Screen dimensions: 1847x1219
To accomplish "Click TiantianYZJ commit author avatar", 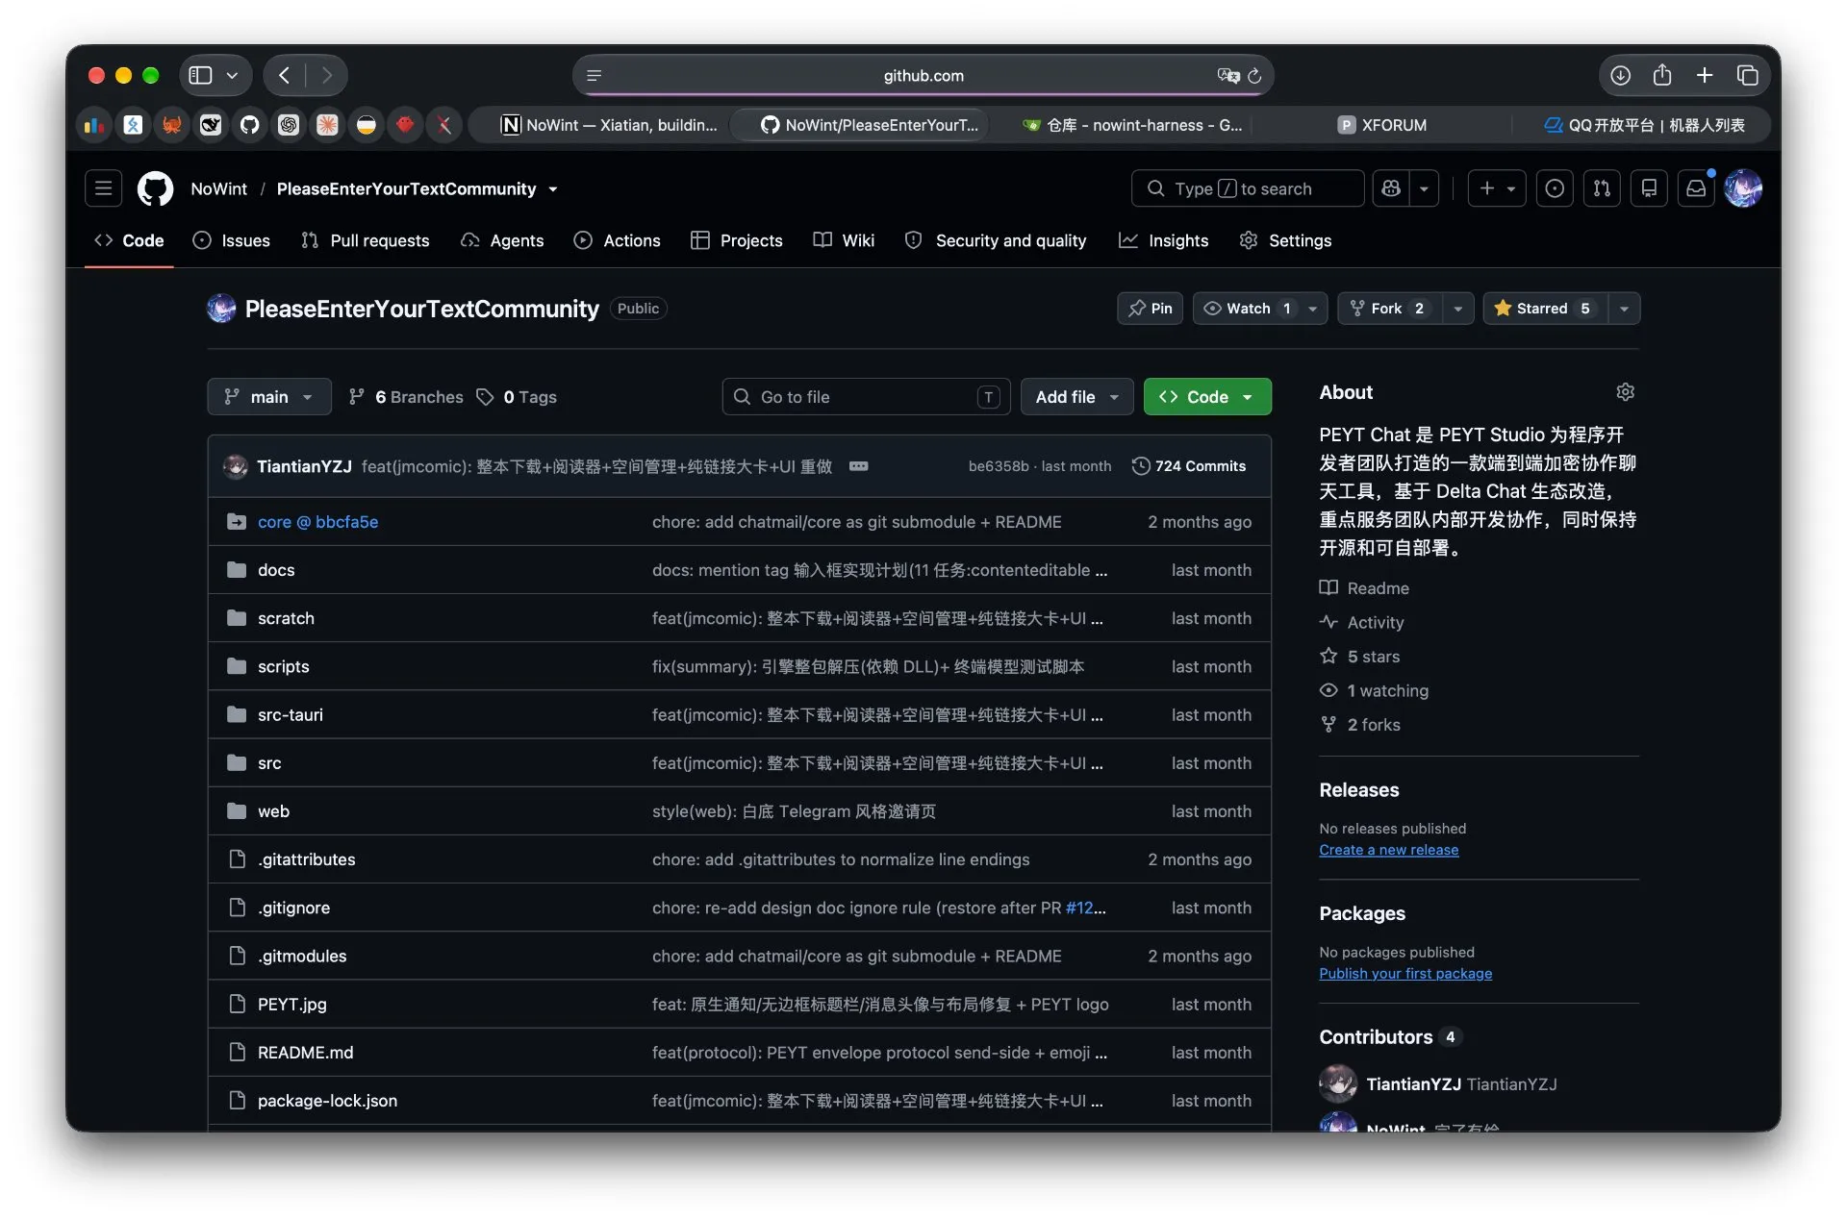I will click(x=236, y=466).
